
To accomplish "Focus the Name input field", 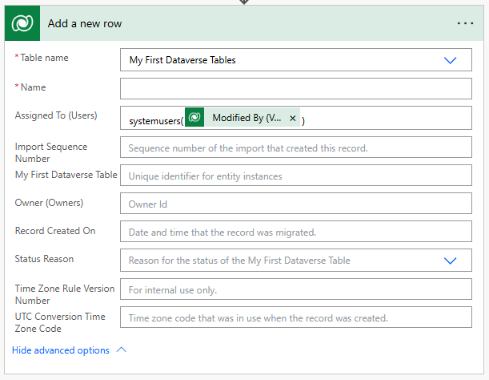I will point(295,88).
